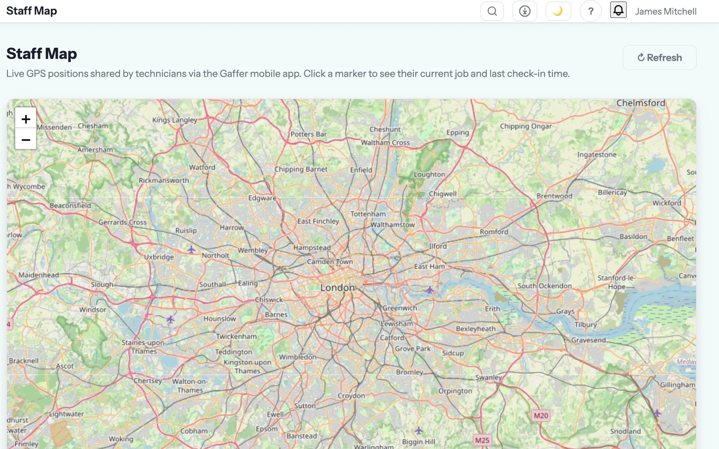Click the Watford label on map
This screenshot has width=719, height=449.
pyautogui.click(x=202, y=167)
